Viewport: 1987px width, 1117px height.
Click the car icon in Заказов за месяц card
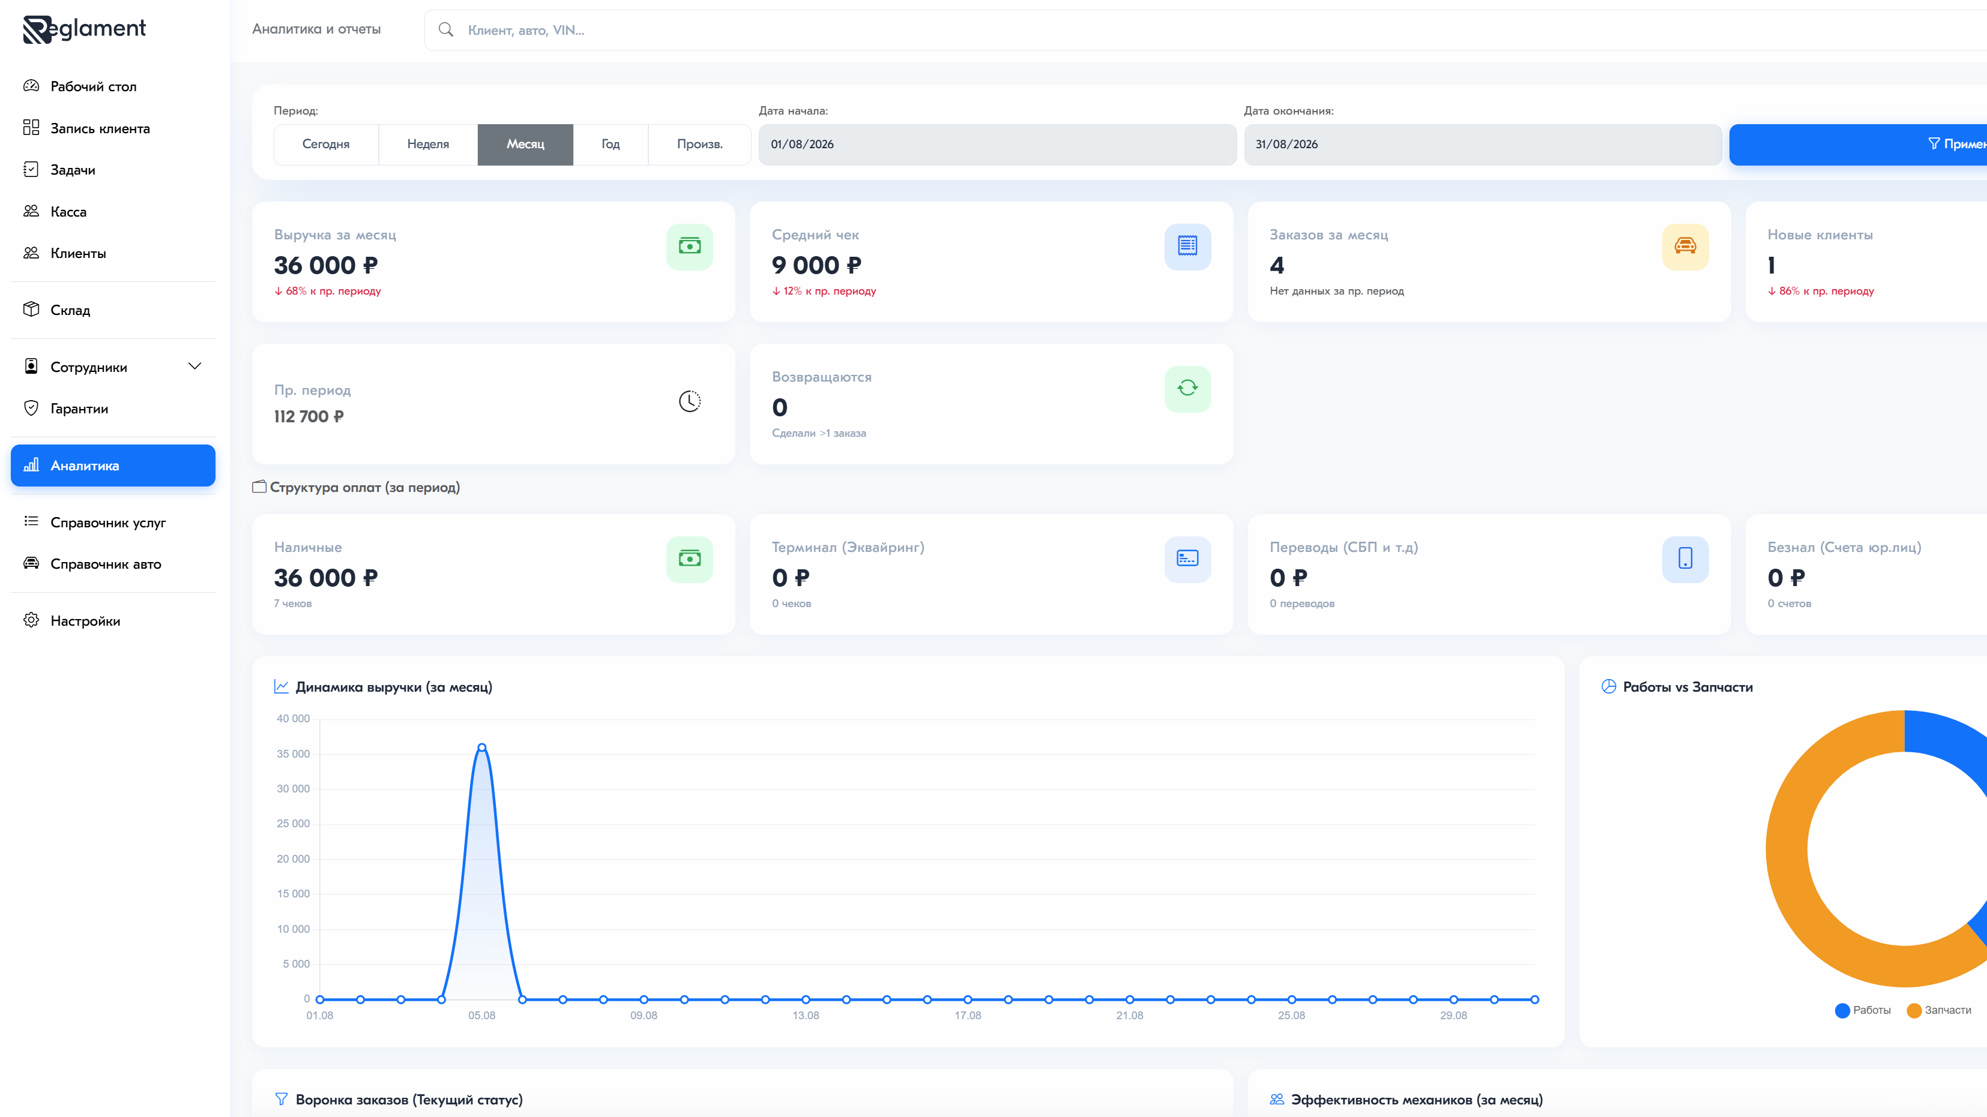coord(1684,246)
